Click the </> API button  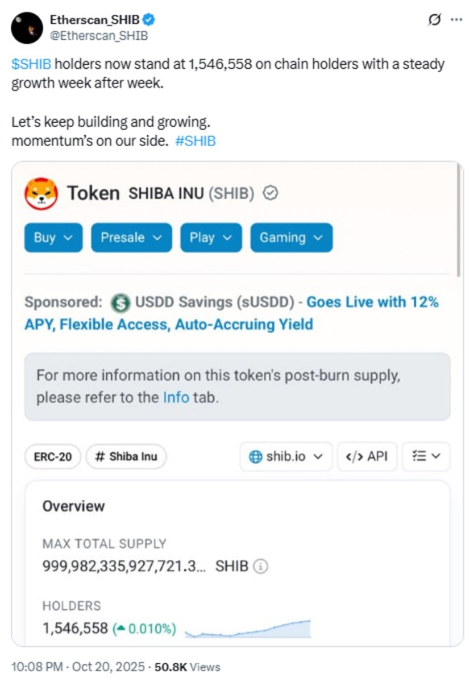point(366,457)
